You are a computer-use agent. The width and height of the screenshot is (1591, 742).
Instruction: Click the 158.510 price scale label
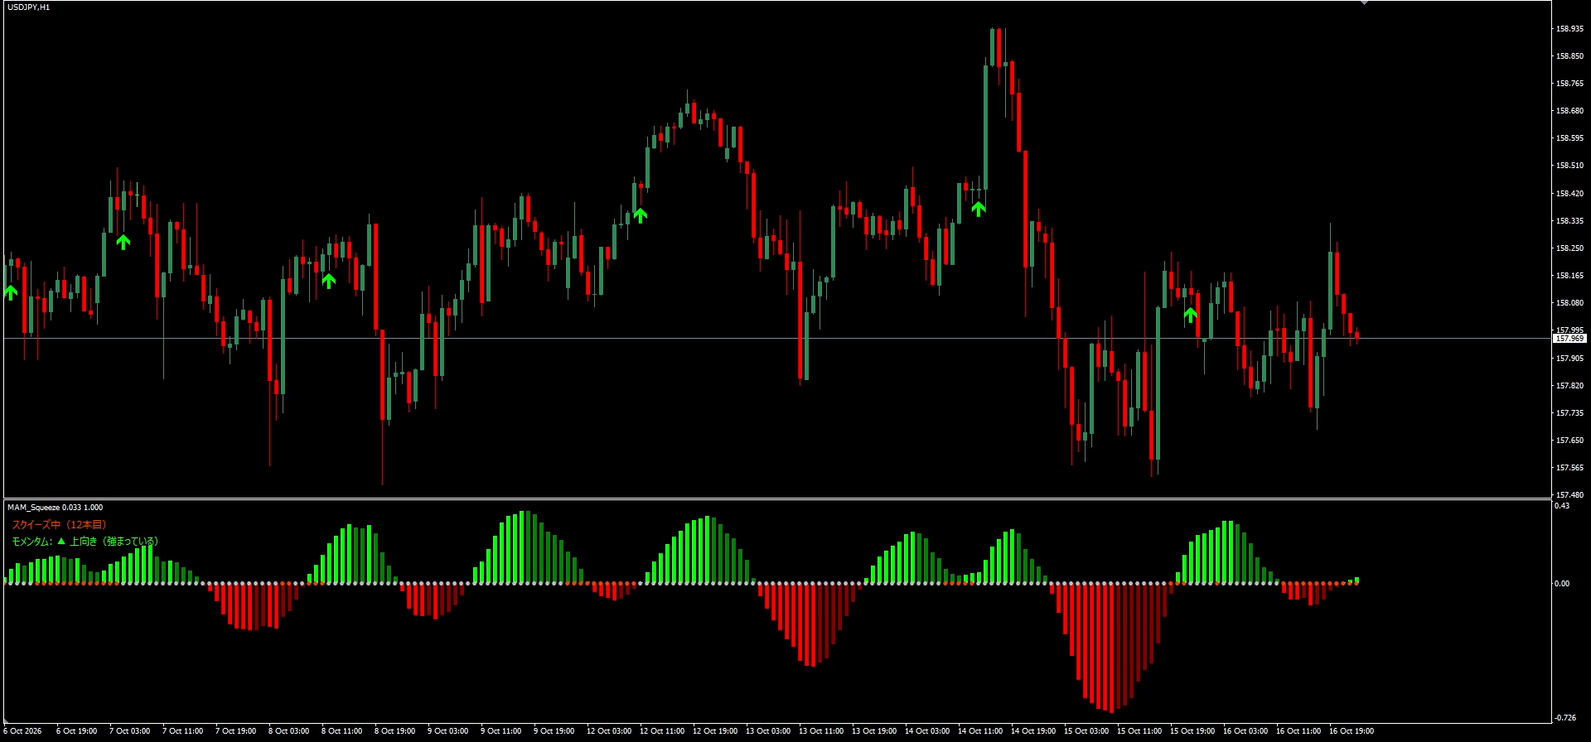coord(1569,166)
